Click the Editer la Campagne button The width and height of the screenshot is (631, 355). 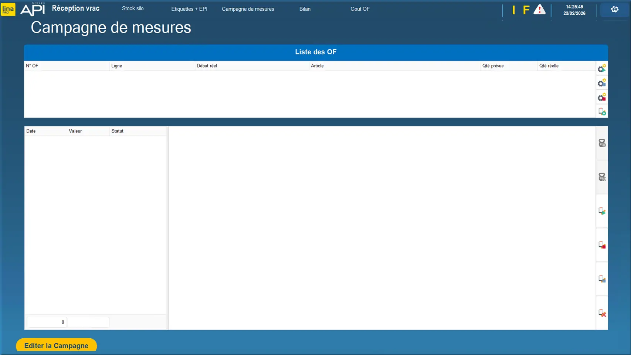[56, 345]
